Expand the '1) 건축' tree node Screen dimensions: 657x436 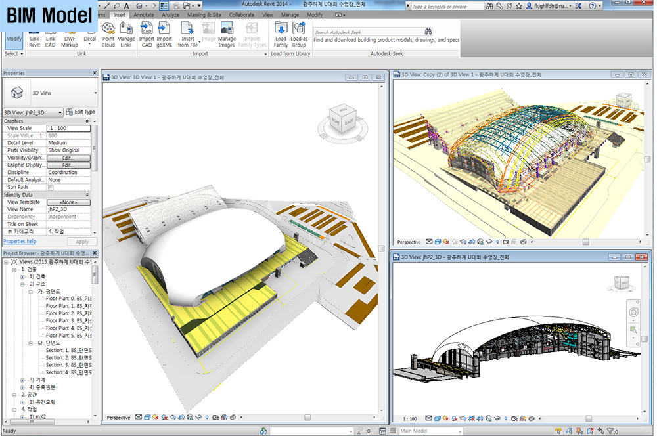click(22, 277)
